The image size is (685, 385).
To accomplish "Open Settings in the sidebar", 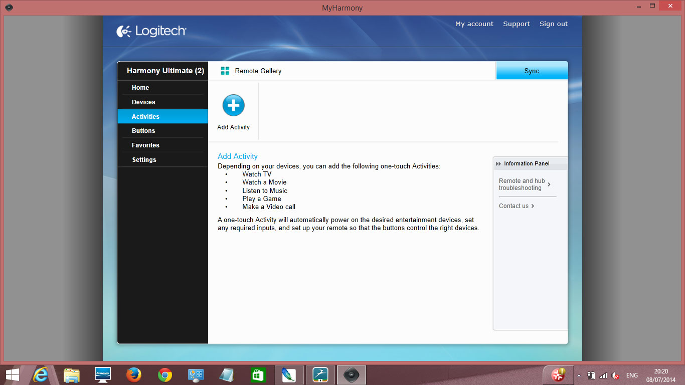I will coord(162,160).
